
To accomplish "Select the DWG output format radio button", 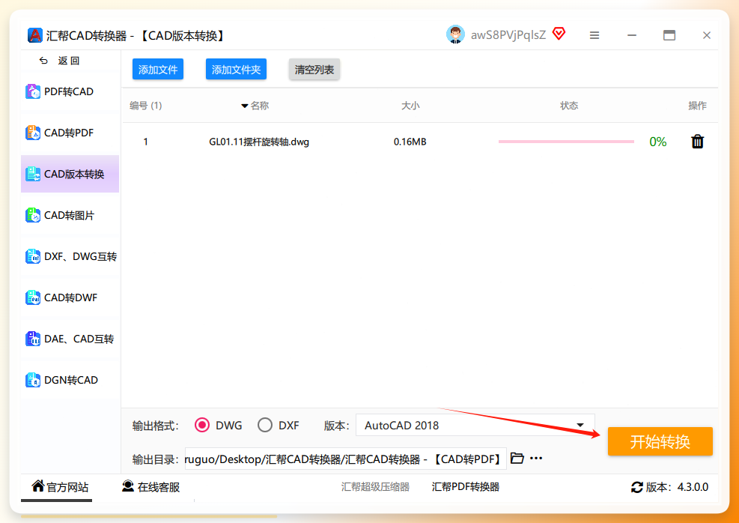I will (202, 425).
